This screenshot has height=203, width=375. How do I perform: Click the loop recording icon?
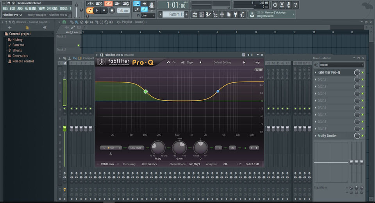coord(126,4)
